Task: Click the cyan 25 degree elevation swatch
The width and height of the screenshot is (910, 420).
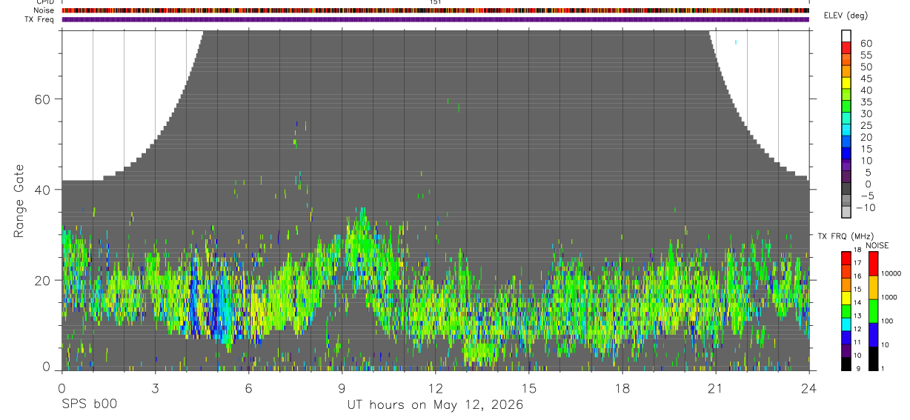Action: [x=847, y=130]
